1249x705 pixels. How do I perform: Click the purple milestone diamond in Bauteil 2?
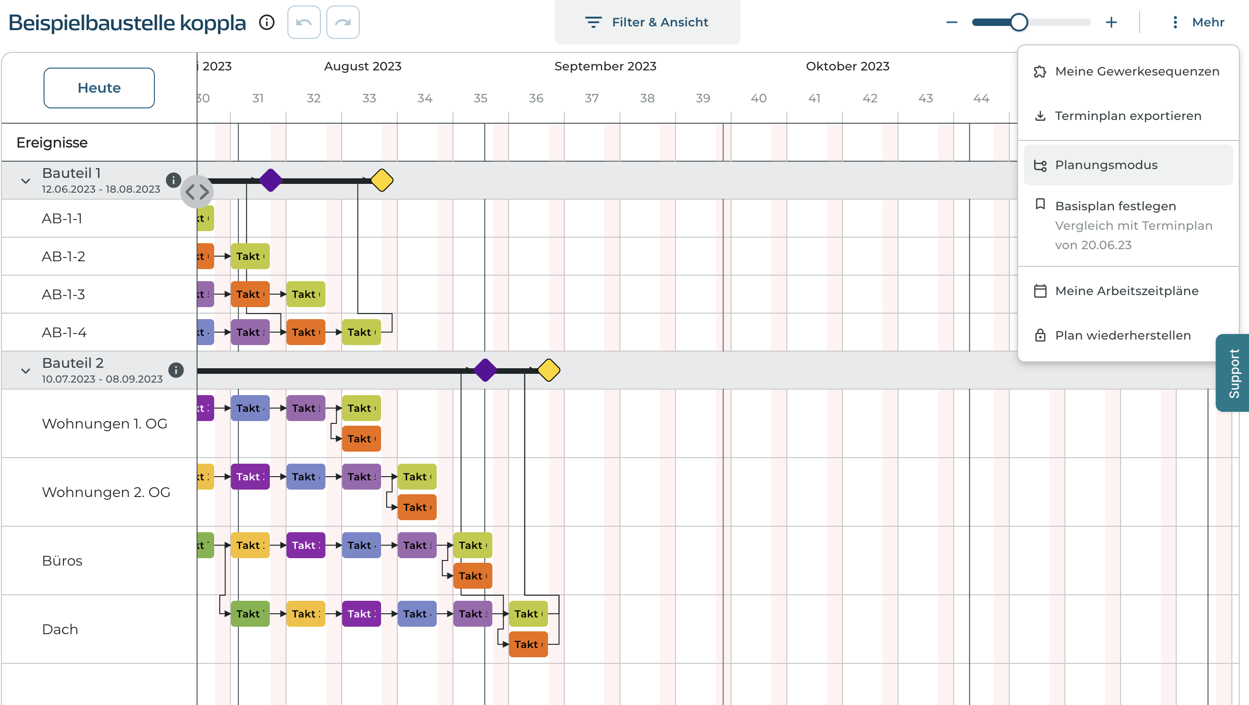click(x=485, y=370)
